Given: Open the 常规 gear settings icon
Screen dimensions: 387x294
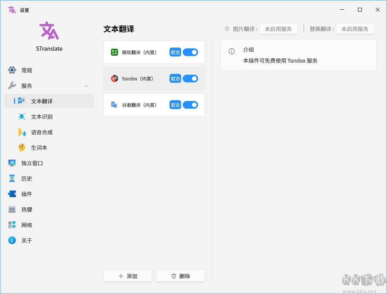Looking at the screenshot, I should click(x=12, y=70).
